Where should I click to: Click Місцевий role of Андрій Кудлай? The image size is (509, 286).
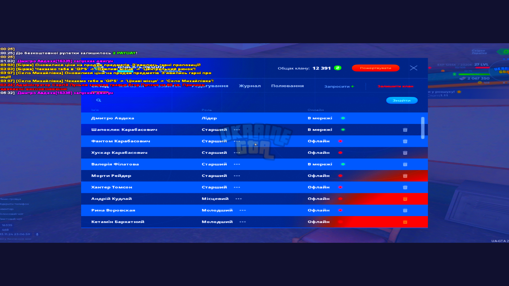pyautogui.click(x=215, y=199)
